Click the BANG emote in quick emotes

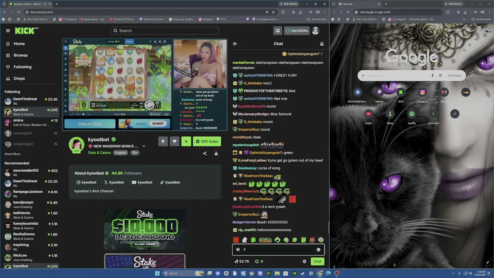(236, 240)
